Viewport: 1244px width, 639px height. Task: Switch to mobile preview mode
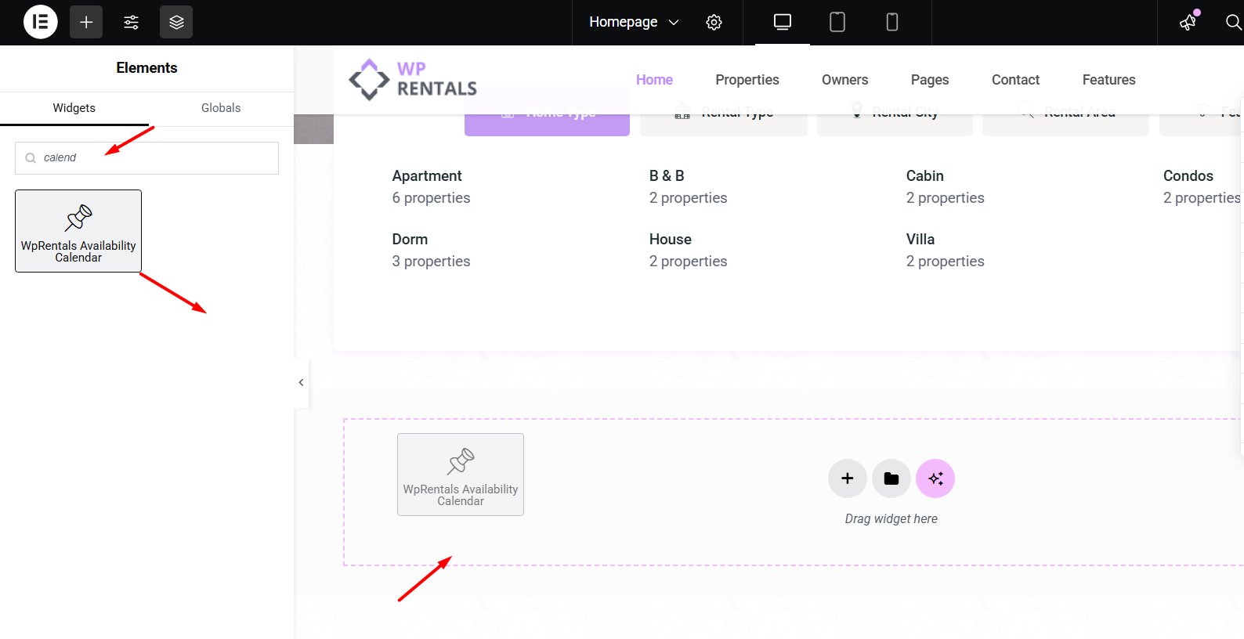click(x=891, y=22)
